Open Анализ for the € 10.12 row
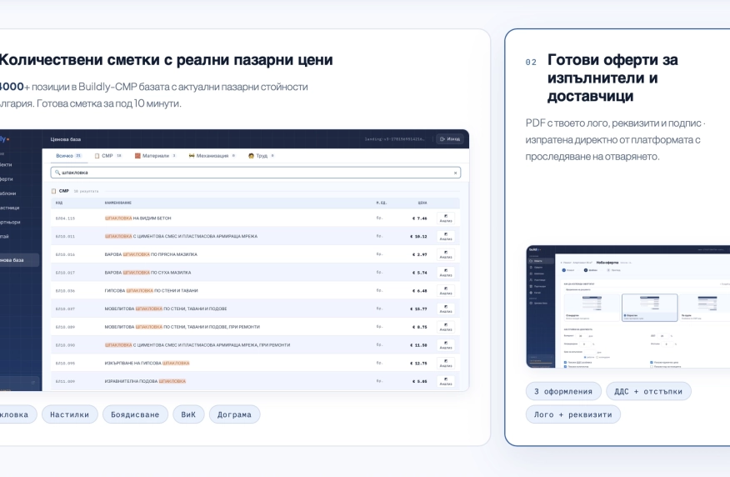The width and height of the screenshot is (730, 477). click(x=446, y=236)
